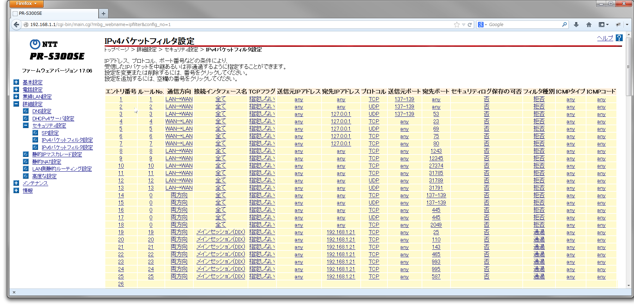Click the 高度な設定 bullet icon
The image size is (634, 305).
(x=26, y=176)
